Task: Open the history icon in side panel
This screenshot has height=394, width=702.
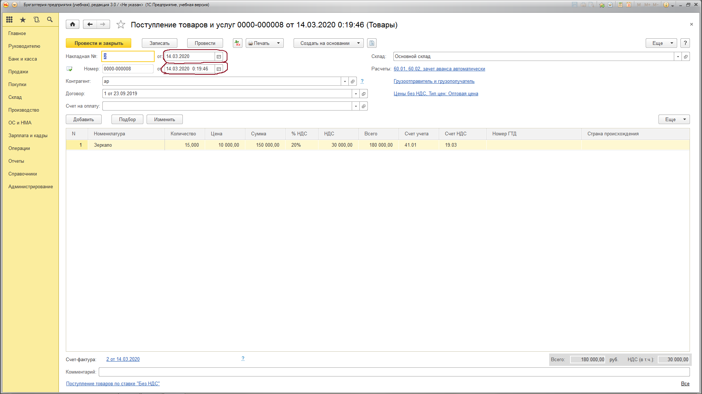Action: tap(36, 20)
